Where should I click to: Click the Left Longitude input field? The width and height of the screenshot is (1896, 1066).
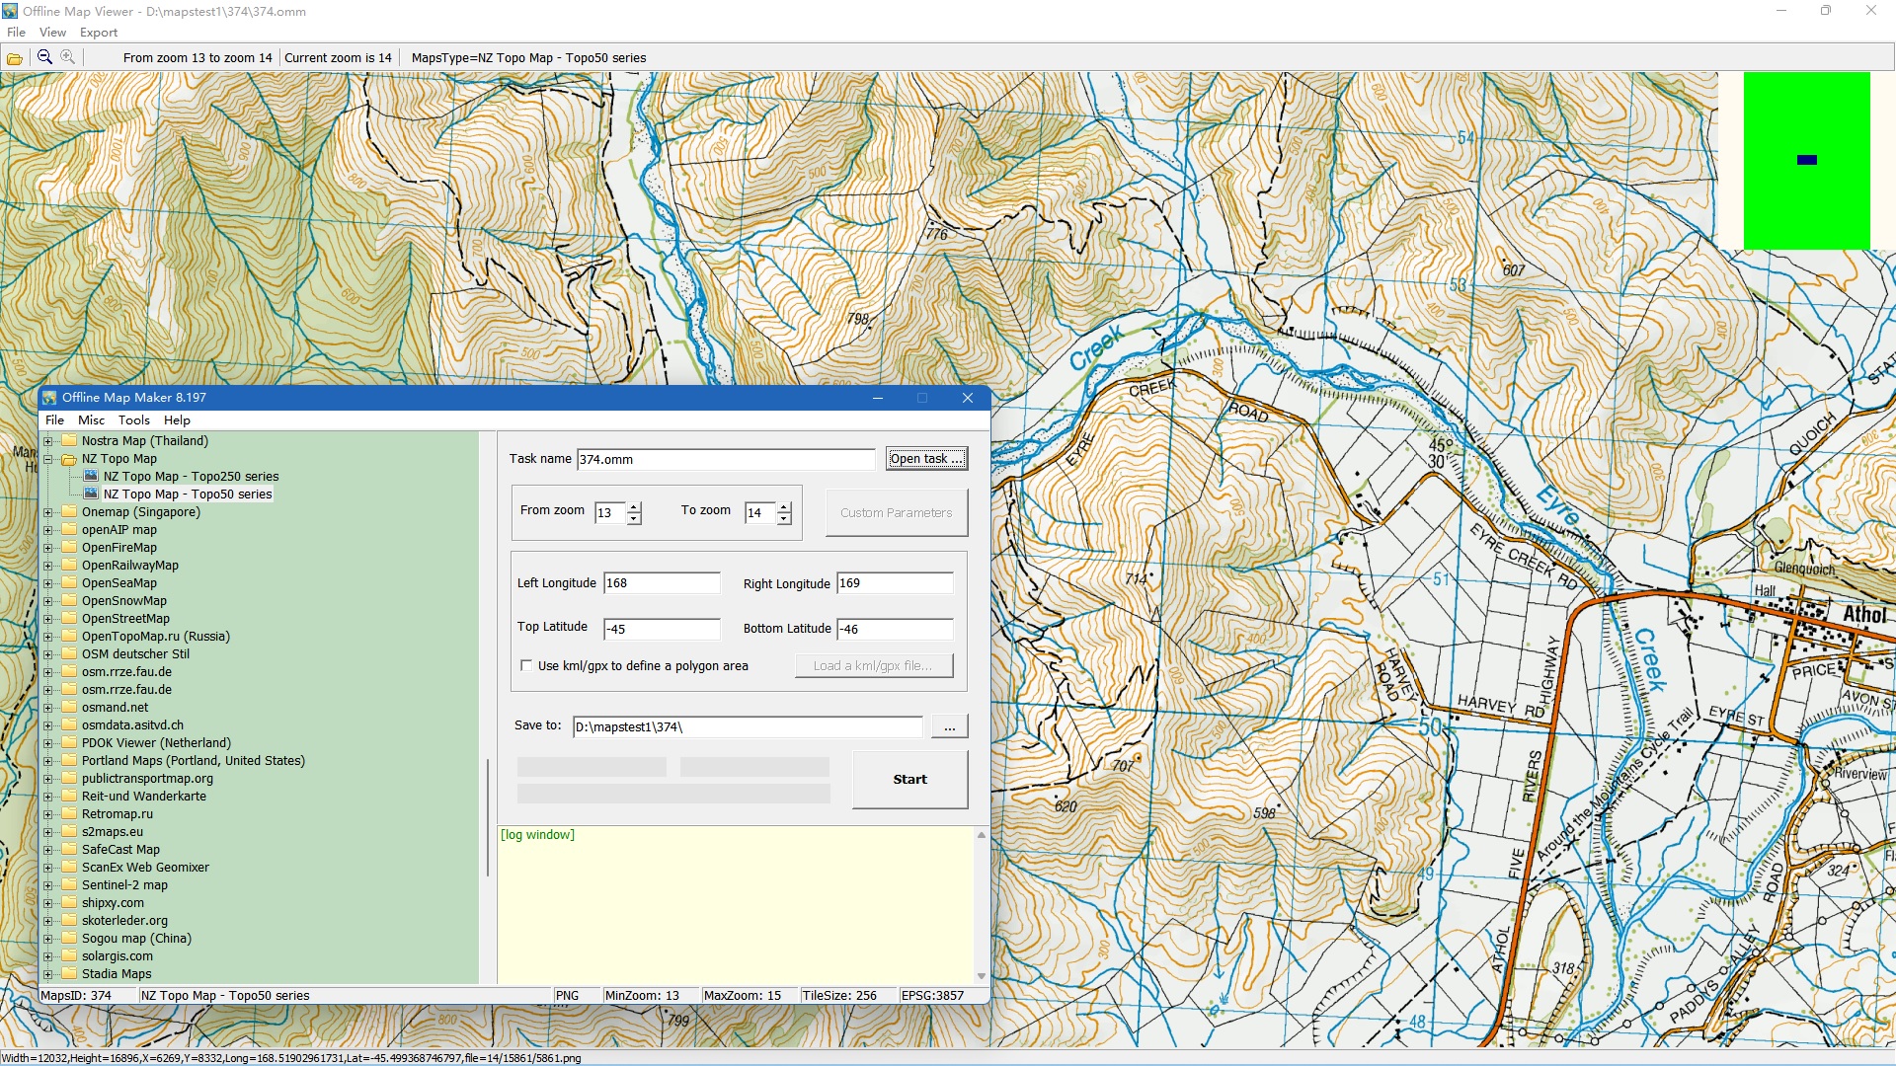[x=662, y=582]
